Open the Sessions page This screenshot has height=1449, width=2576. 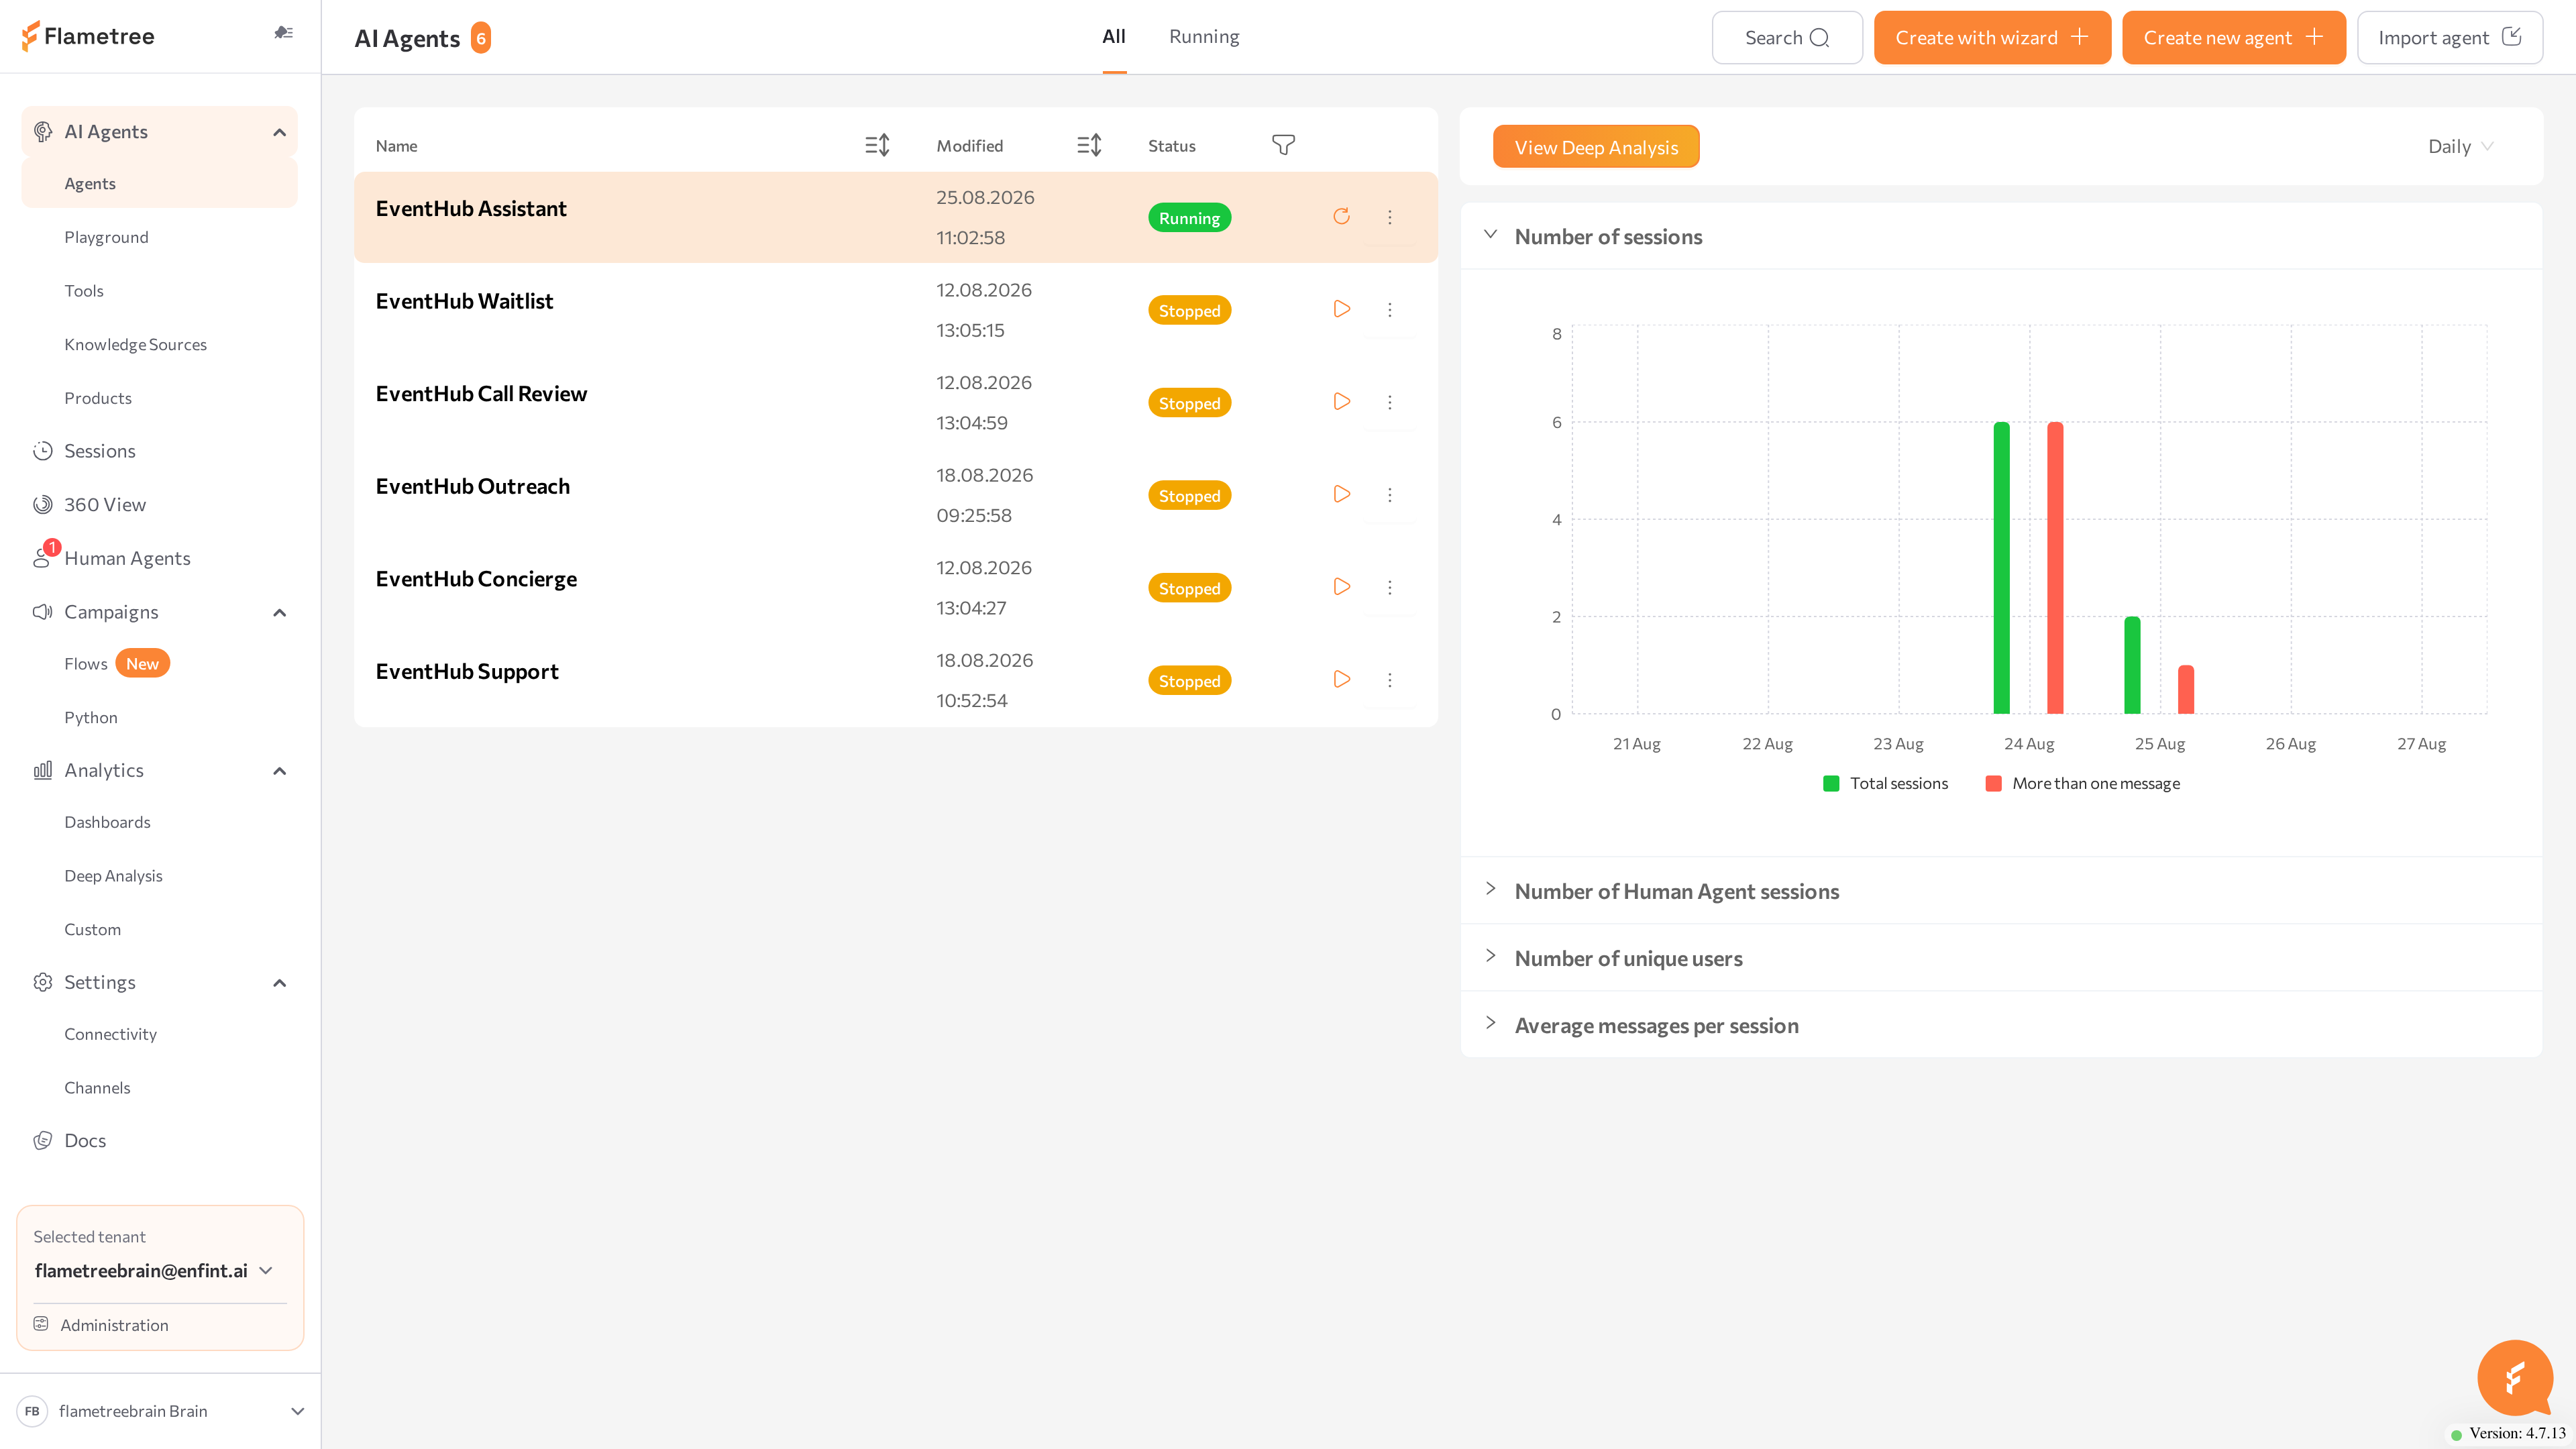(x=99, y=451)
